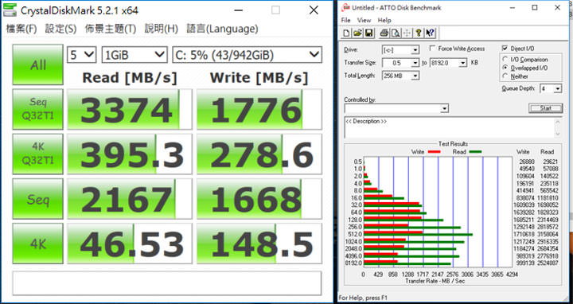Click the red Write legend swatch

(435, 152)
